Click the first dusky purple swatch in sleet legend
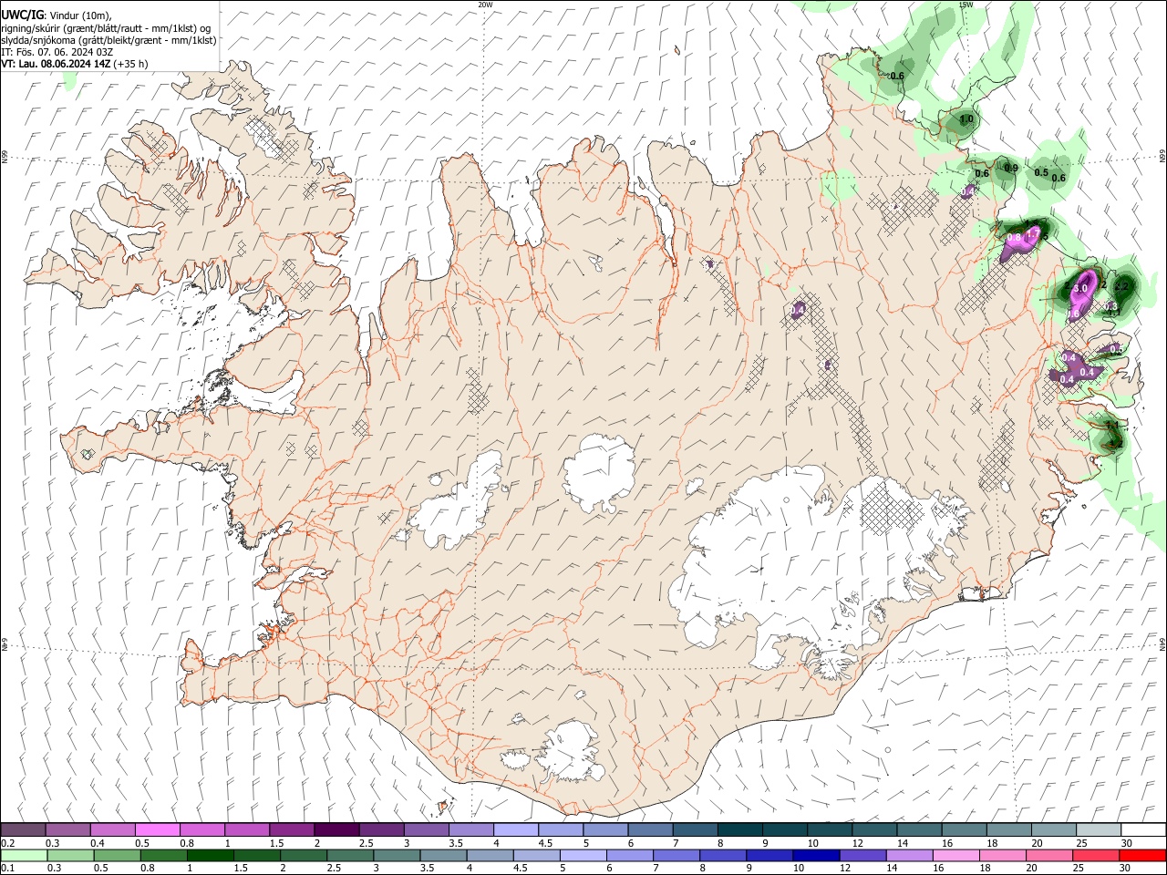The width and height of the screenshot is (1167, 875). [x=23, y=829]
